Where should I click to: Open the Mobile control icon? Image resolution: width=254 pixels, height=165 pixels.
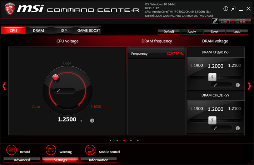pos(90,150)
